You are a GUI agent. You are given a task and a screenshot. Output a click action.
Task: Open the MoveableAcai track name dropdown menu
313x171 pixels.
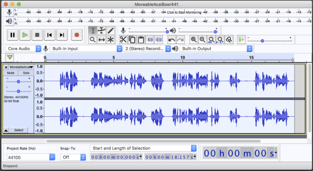pos(21,67)
